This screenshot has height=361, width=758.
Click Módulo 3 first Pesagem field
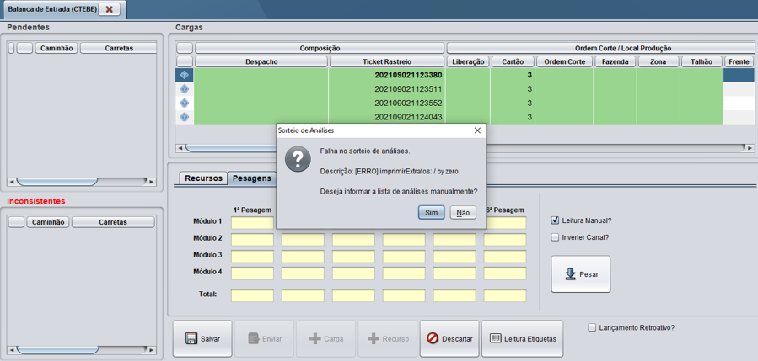pos(252,257)
